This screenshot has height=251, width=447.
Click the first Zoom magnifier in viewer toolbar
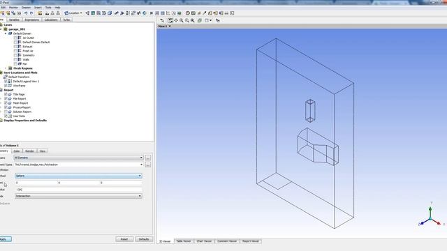[182, 20]
